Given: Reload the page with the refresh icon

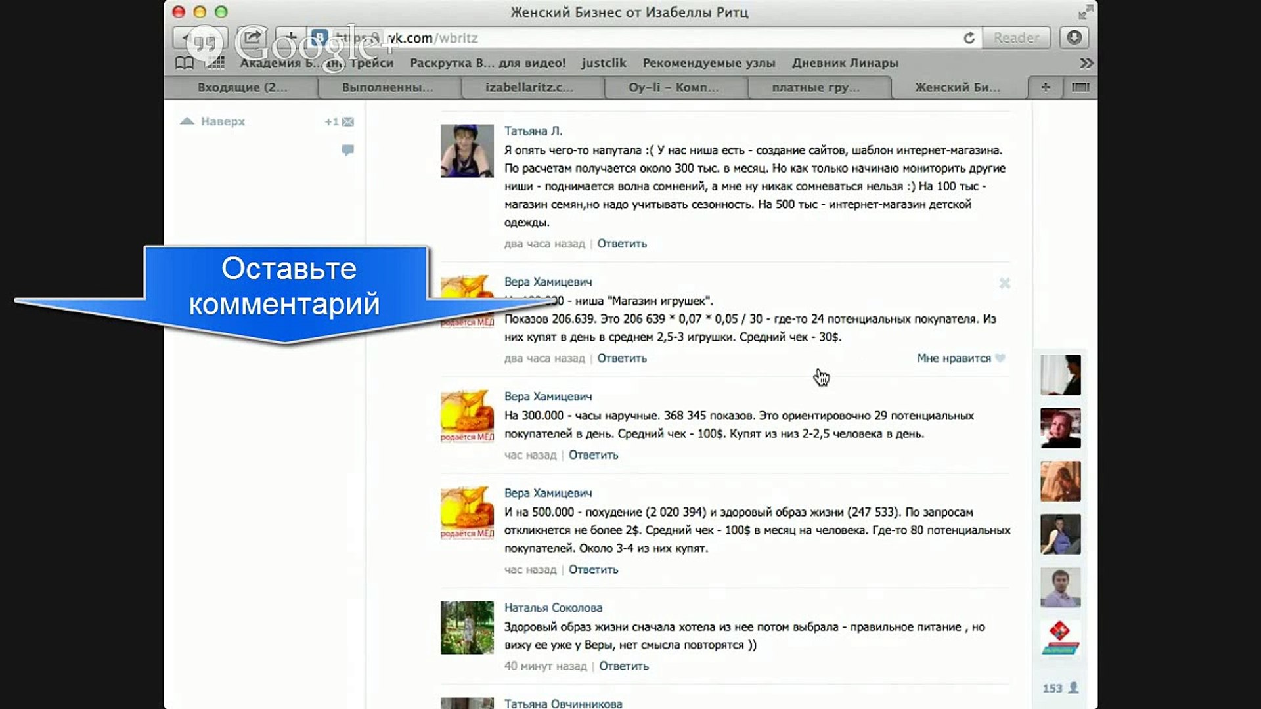Looking at the screenshot, I should click(x=969, y=38).
